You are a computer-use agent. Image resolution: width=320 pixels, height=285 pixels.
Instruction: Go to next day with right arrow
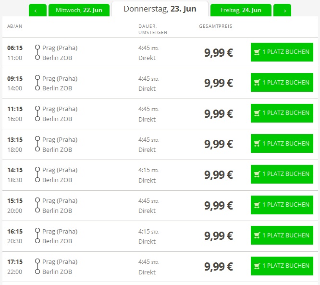pos(282,10)
